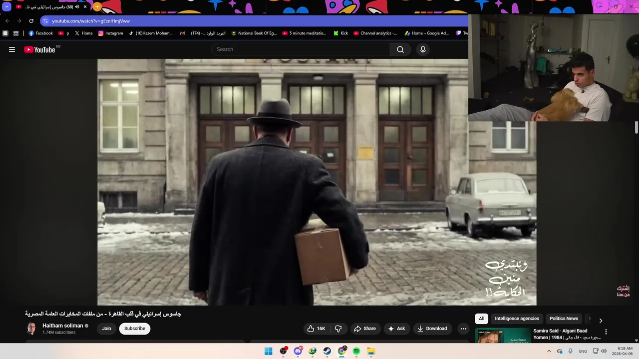Screen dimensions: 639x359
Task: Open the bookmark apps grid icon
Action: coord(16,33)
